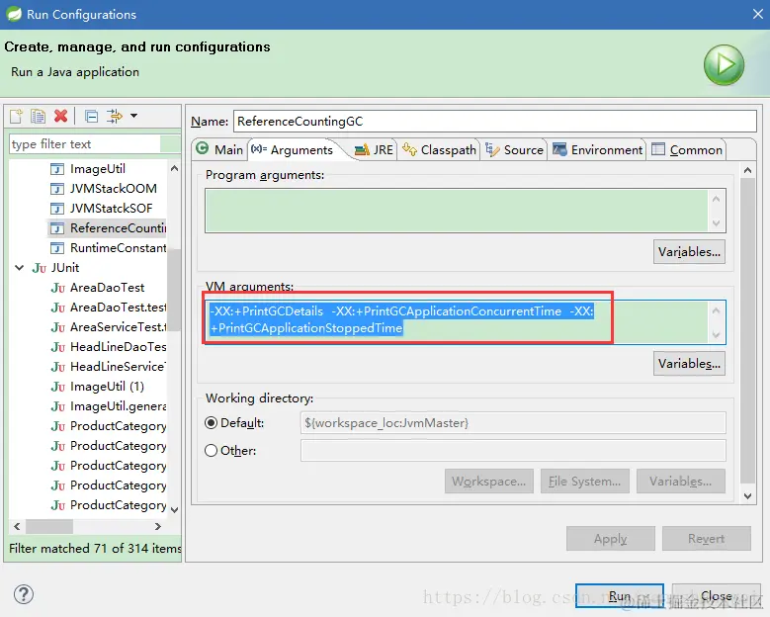Image resolution: width=770 pixels, height=617 pixels.
Task: Open the help question mark icon
Action: click(24, 594)
